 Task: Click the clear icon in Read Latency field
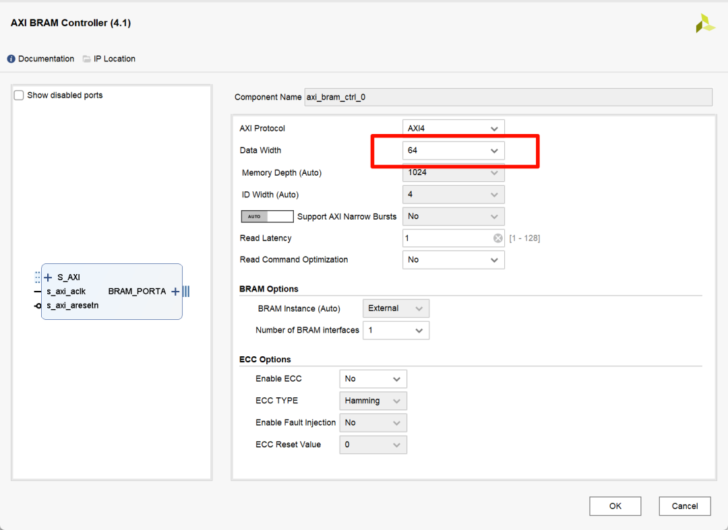(x=497, y=238)
